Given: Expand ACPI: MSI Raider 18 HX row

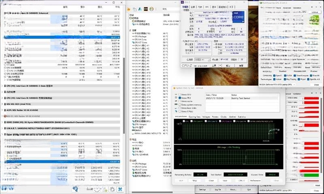Looking at the screenshot, I should [2, 110].
